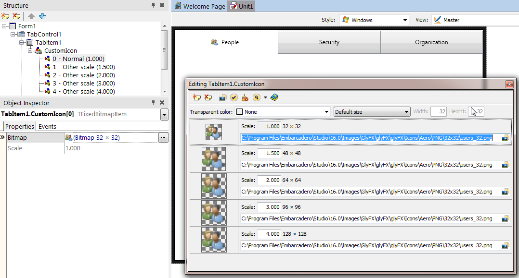Click the 2.000 scale image thumbnail
Viewport: 519px width, 278px height.
point(214,186)
